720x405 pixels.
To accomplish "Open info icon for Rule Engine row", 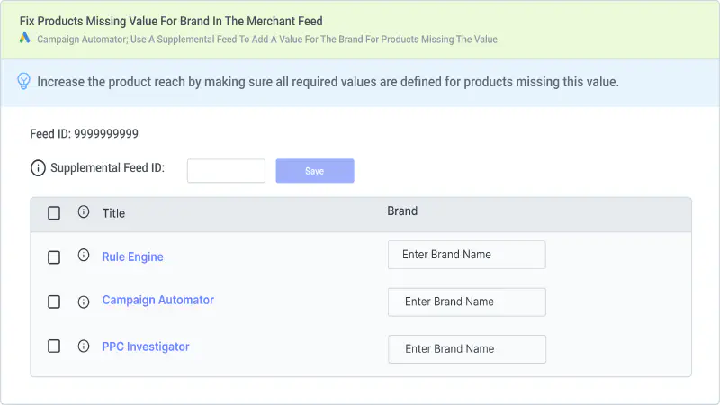I will (84, 255).
